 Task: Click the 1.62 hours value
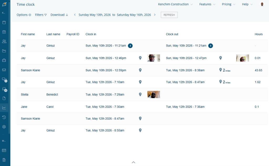(x=257, y=82)
